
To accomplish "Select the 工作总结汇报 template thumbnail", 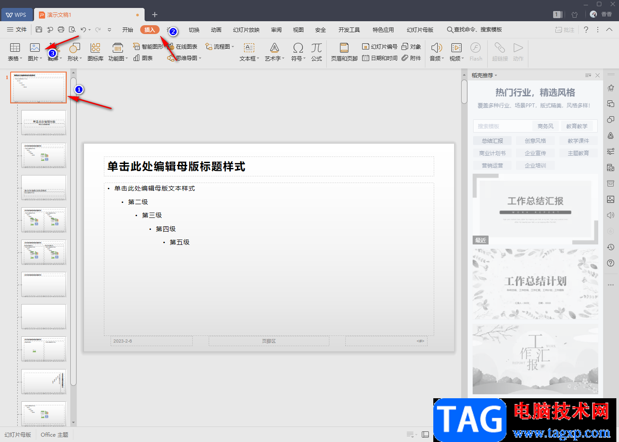I will click(x=535, y=209).
